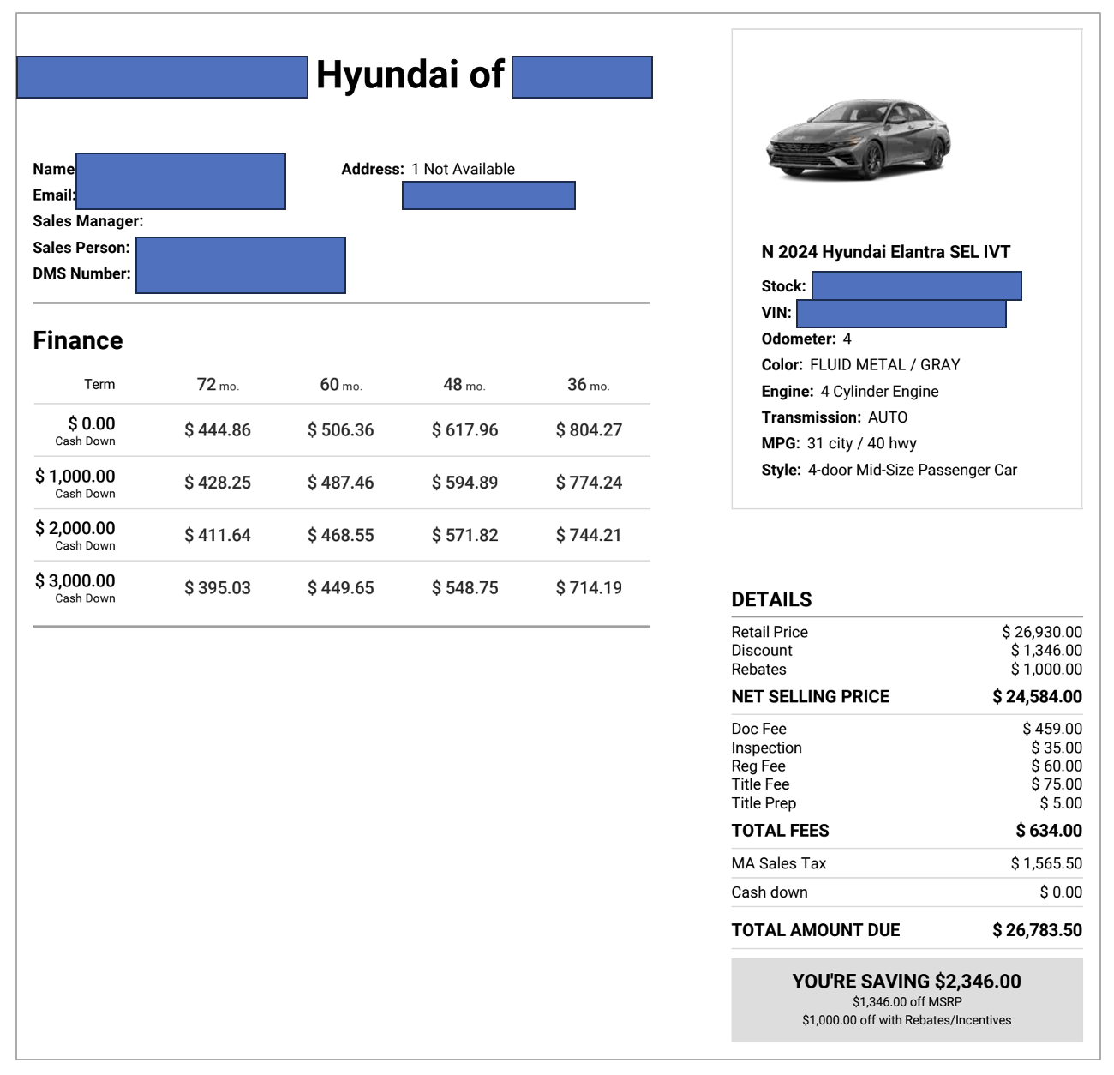Select the $ 428.25 payment cell
The image size is (1114, 1075).
[218, 483]
